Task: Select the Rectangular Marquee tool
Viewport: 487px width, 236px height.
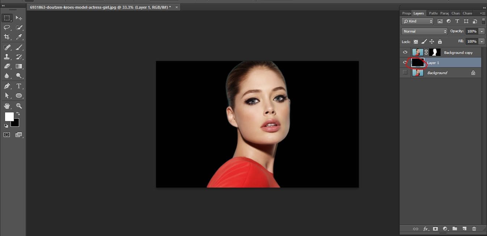Action: tap(7, 17)
